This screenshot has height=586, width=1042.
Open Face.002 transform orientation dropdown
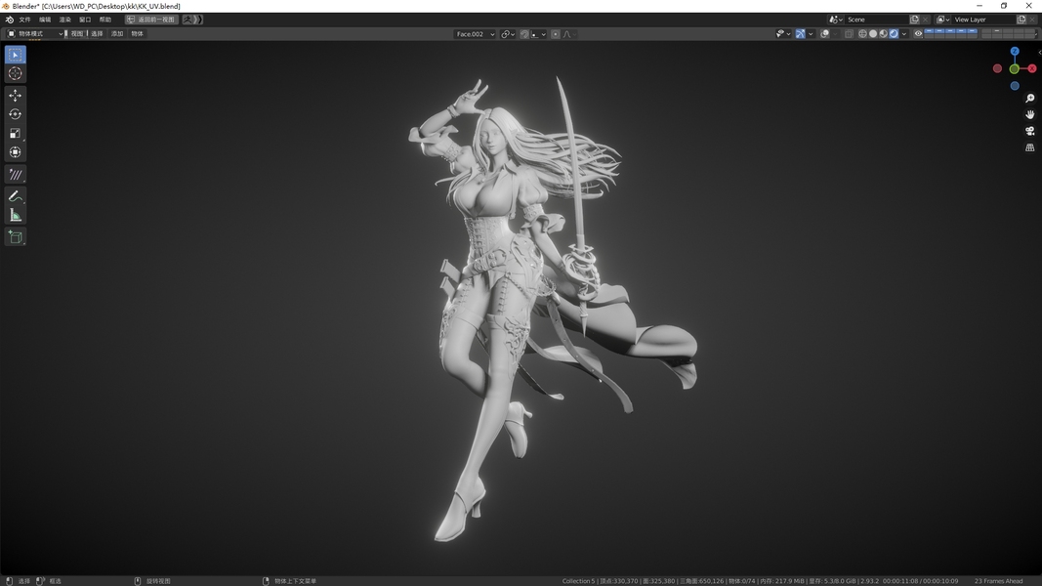pos(475,34)
